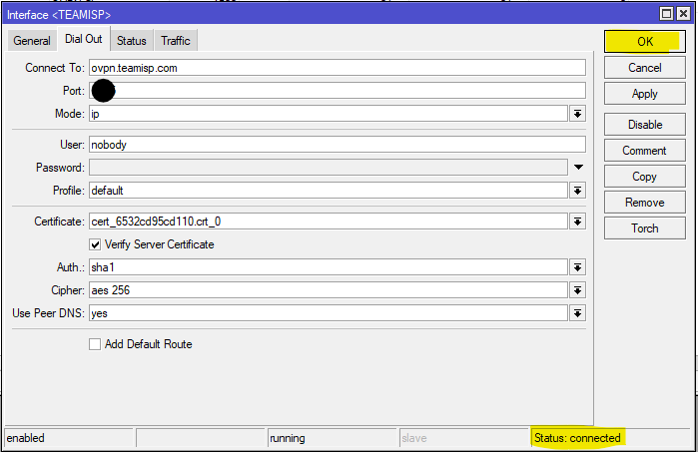Switch to the Status tab

click(x=131, y=41)
